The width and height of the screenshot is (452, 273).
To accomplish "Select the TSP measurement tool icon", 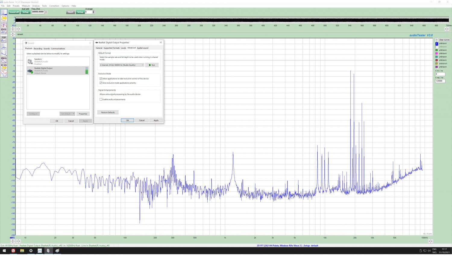I will (4, 39).
